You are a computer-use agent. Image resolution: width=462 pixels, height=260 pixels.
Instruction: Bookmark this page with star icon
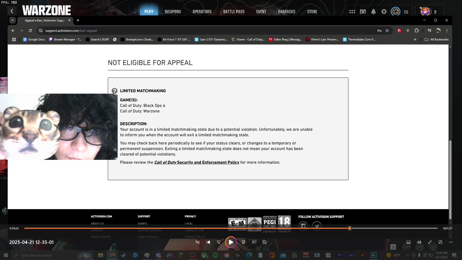pyautogui.click(x=387, y=30)
